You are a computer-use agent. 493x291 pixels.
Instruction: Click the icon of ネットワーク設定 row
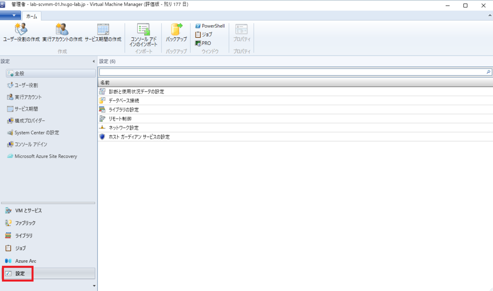coord(102,128)
